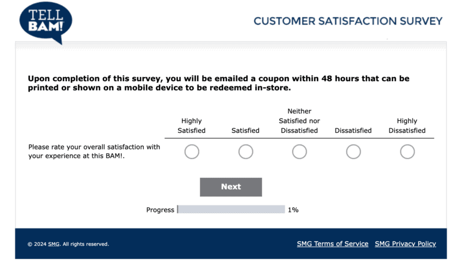Select the Highly Satisfied radio button

pyautogui.click(x=192, y=151)
